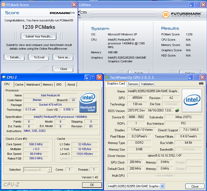Click Submit Your Results button
This screenshot has width=207, height=191.
pos(39,36)
